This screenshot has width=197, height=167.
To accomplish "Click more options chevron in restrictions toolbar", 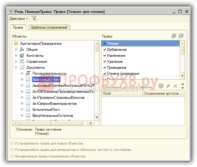I will tap(182, 85).
